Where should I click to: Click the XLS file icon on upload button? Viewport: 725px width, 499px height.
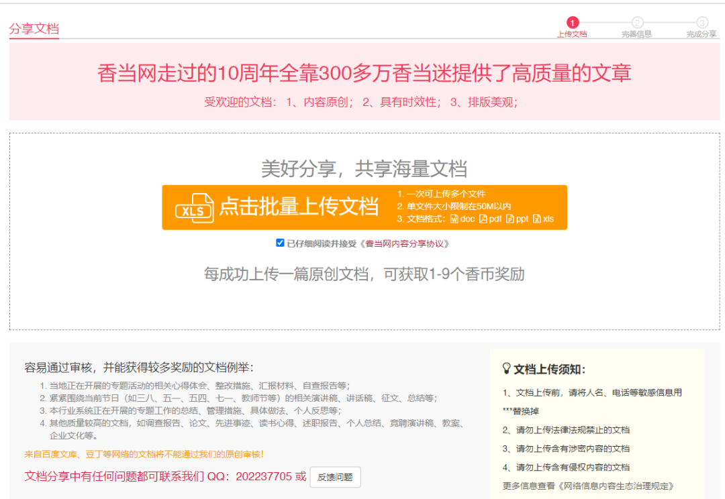195,208
